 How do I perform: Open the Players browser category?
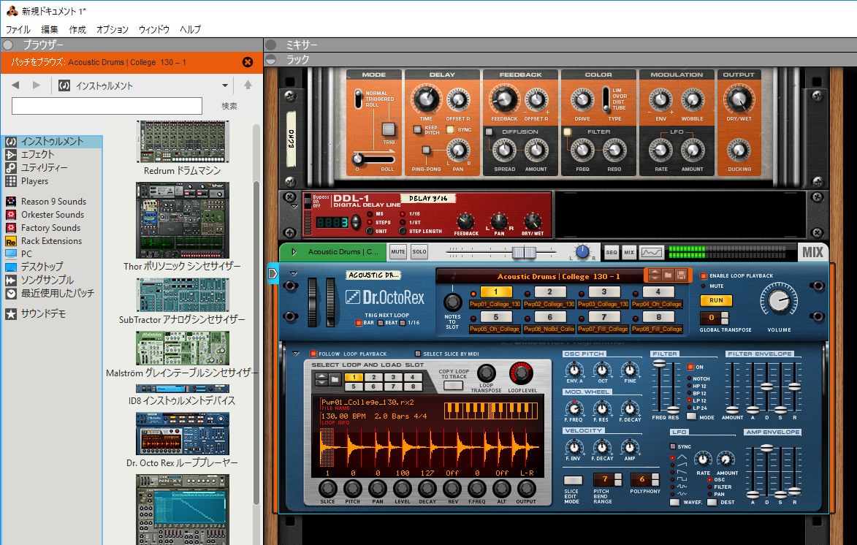(34, 181)
